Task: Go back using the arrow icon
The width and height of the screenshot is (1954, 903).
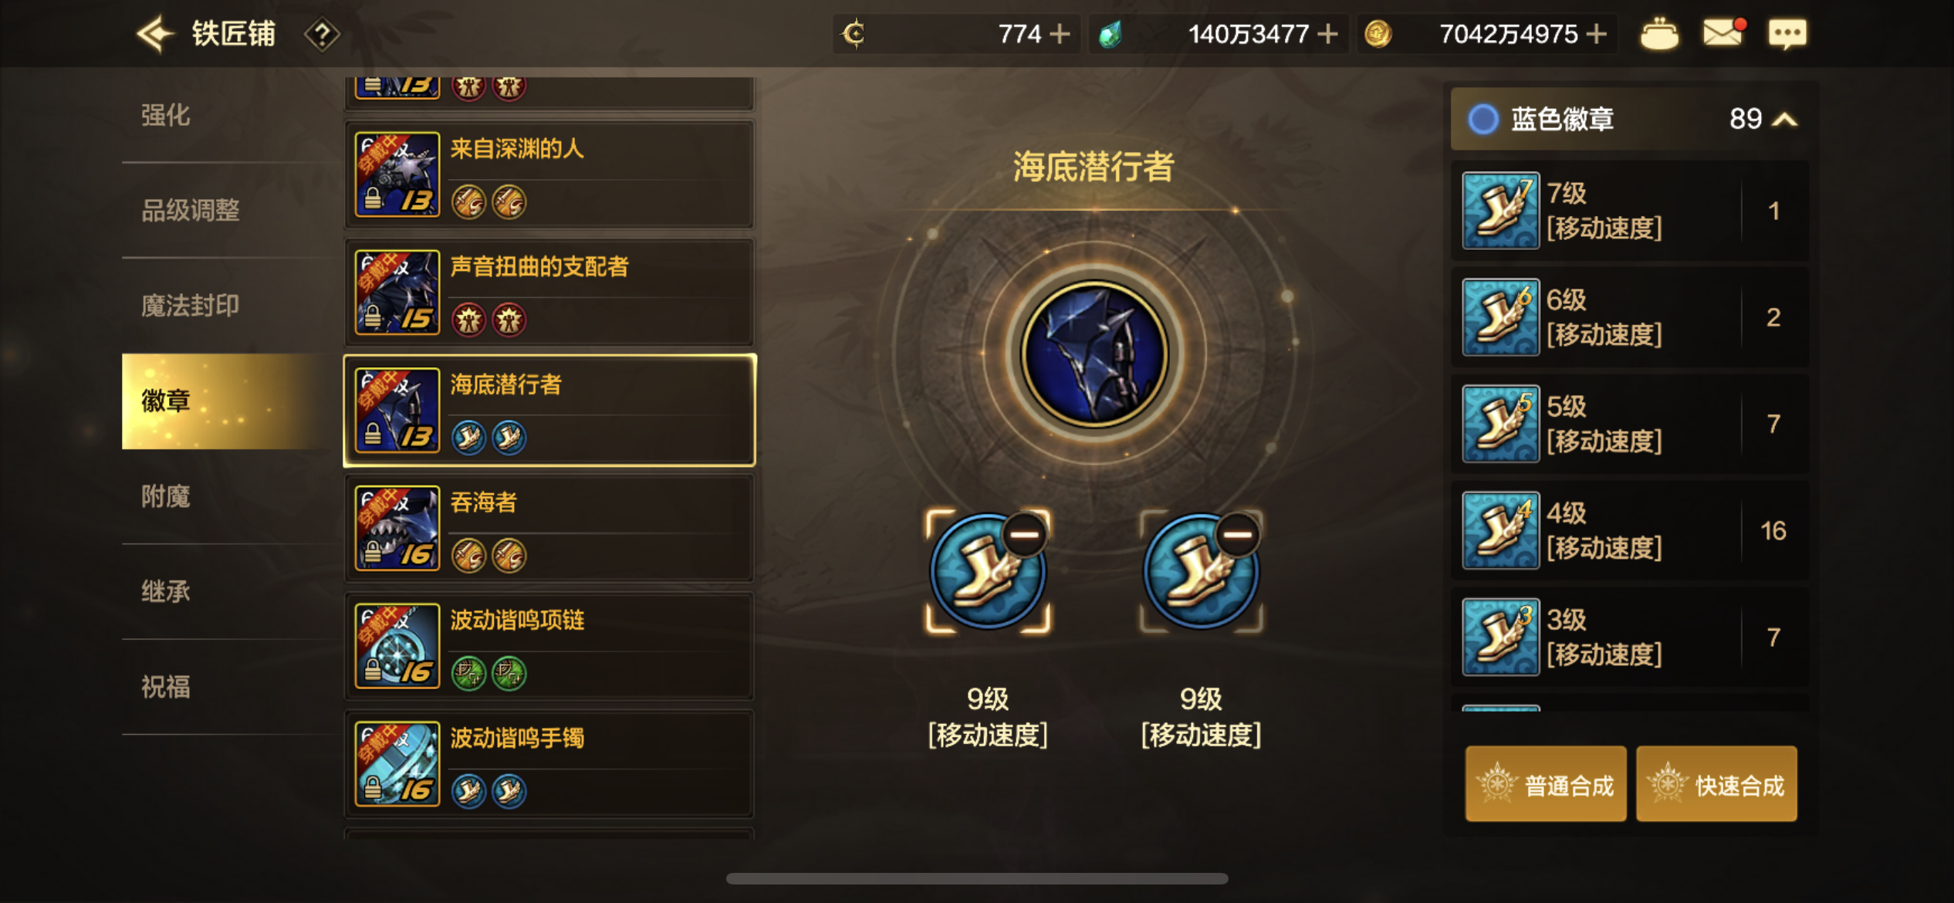Action: tap(155, 34)
